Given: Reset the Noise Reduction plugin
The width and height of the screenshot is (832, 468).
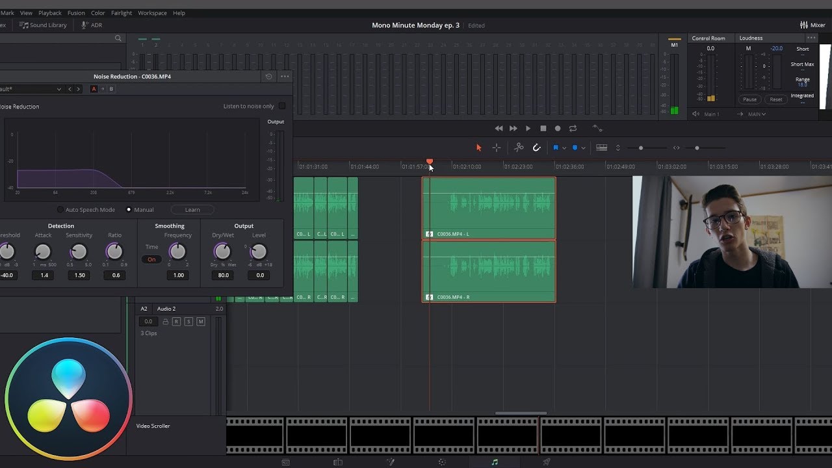Looking at the screenshot, I should tap(268, 76).
